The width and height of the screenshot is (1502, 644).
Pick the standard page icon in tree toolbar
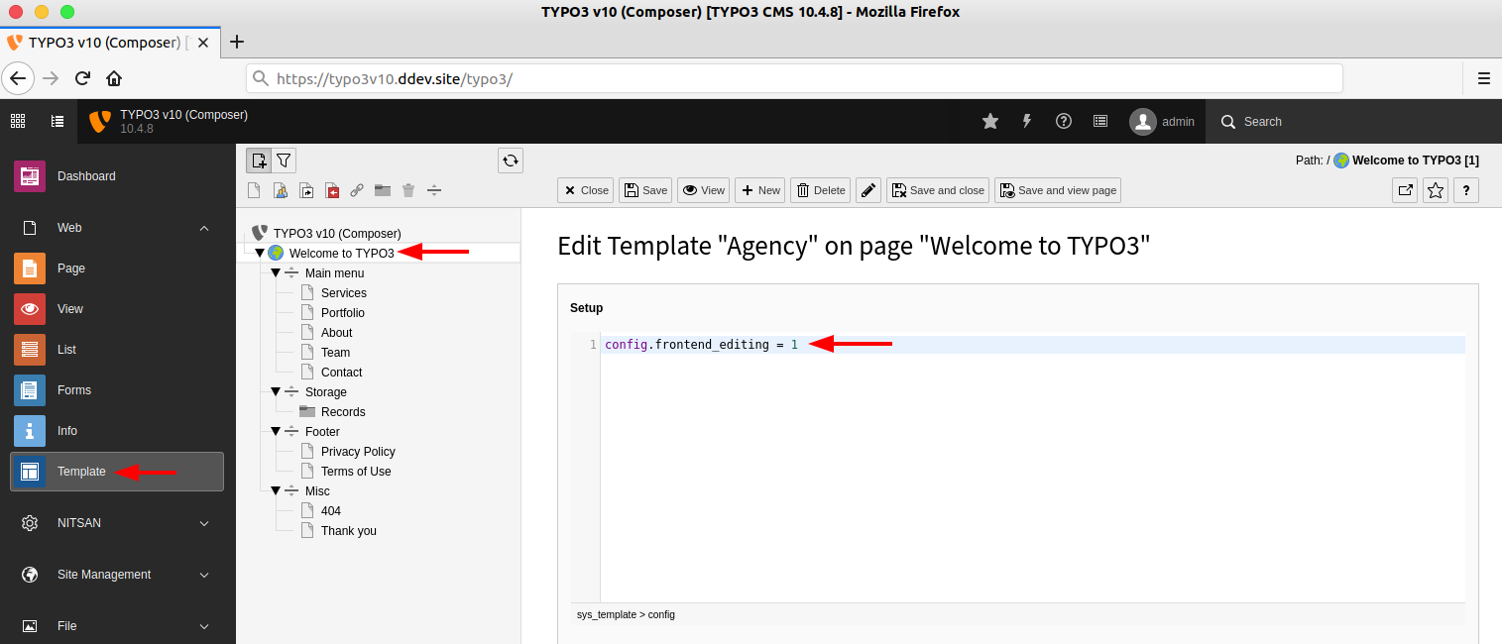click(x=255, y=190)
